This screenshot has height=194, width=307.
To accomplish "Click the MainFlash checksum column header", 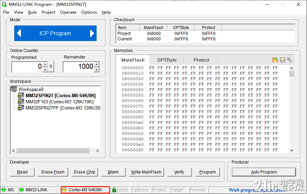I will 153,28.
